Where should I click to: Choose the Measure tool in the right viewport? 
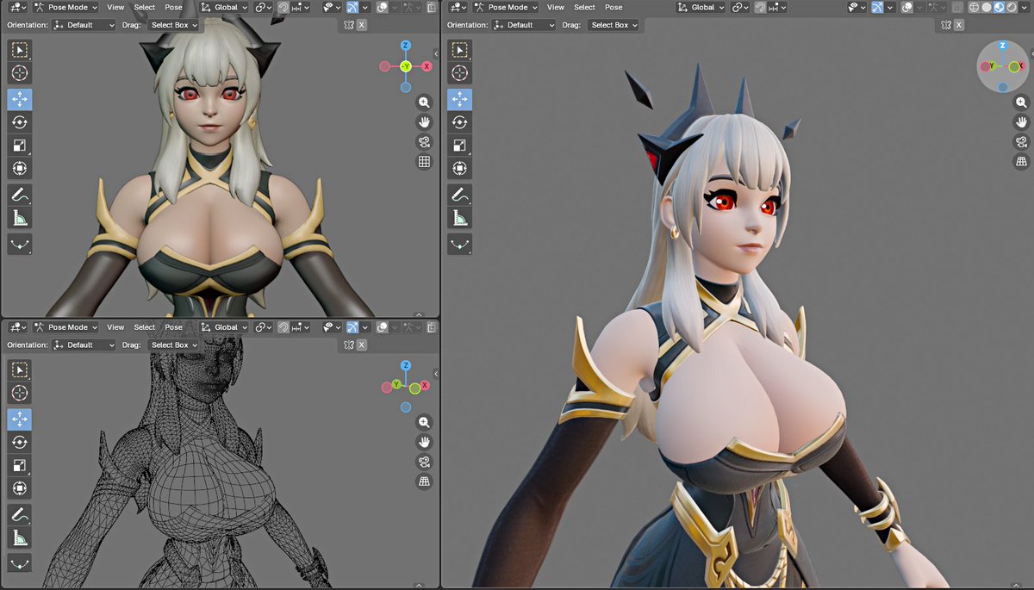[460, 217]
